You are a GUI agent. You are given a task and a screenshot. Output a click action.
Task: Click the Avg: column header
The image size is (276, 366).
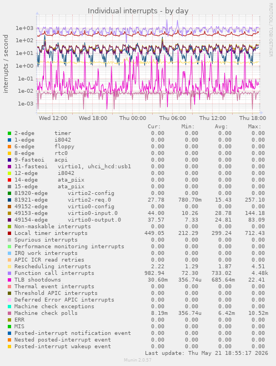pos(221,127)
